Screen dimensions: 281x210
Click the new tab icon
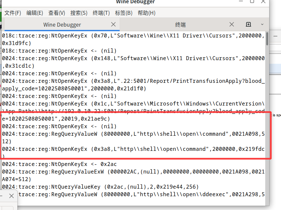tap(248, 24)
